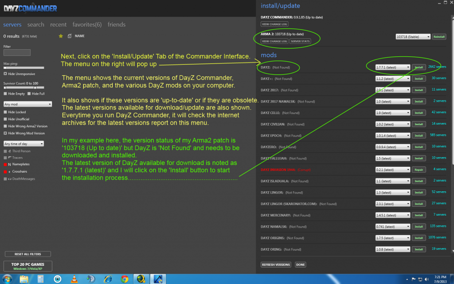This screenshot has width=454, height=284.
Task: Click the Filter text input field
Action: point(17,52)
